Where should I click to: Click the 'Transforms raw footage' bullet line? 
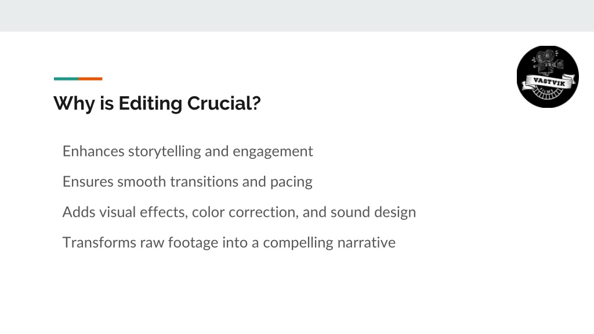pos(229,243)
